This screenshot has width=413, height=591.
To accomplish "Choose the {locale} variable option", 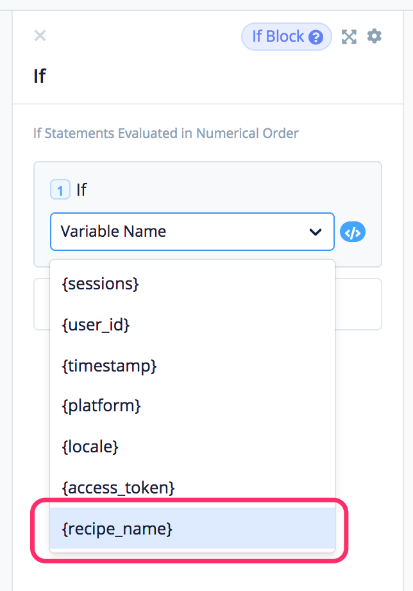I will tap(90, 447).
